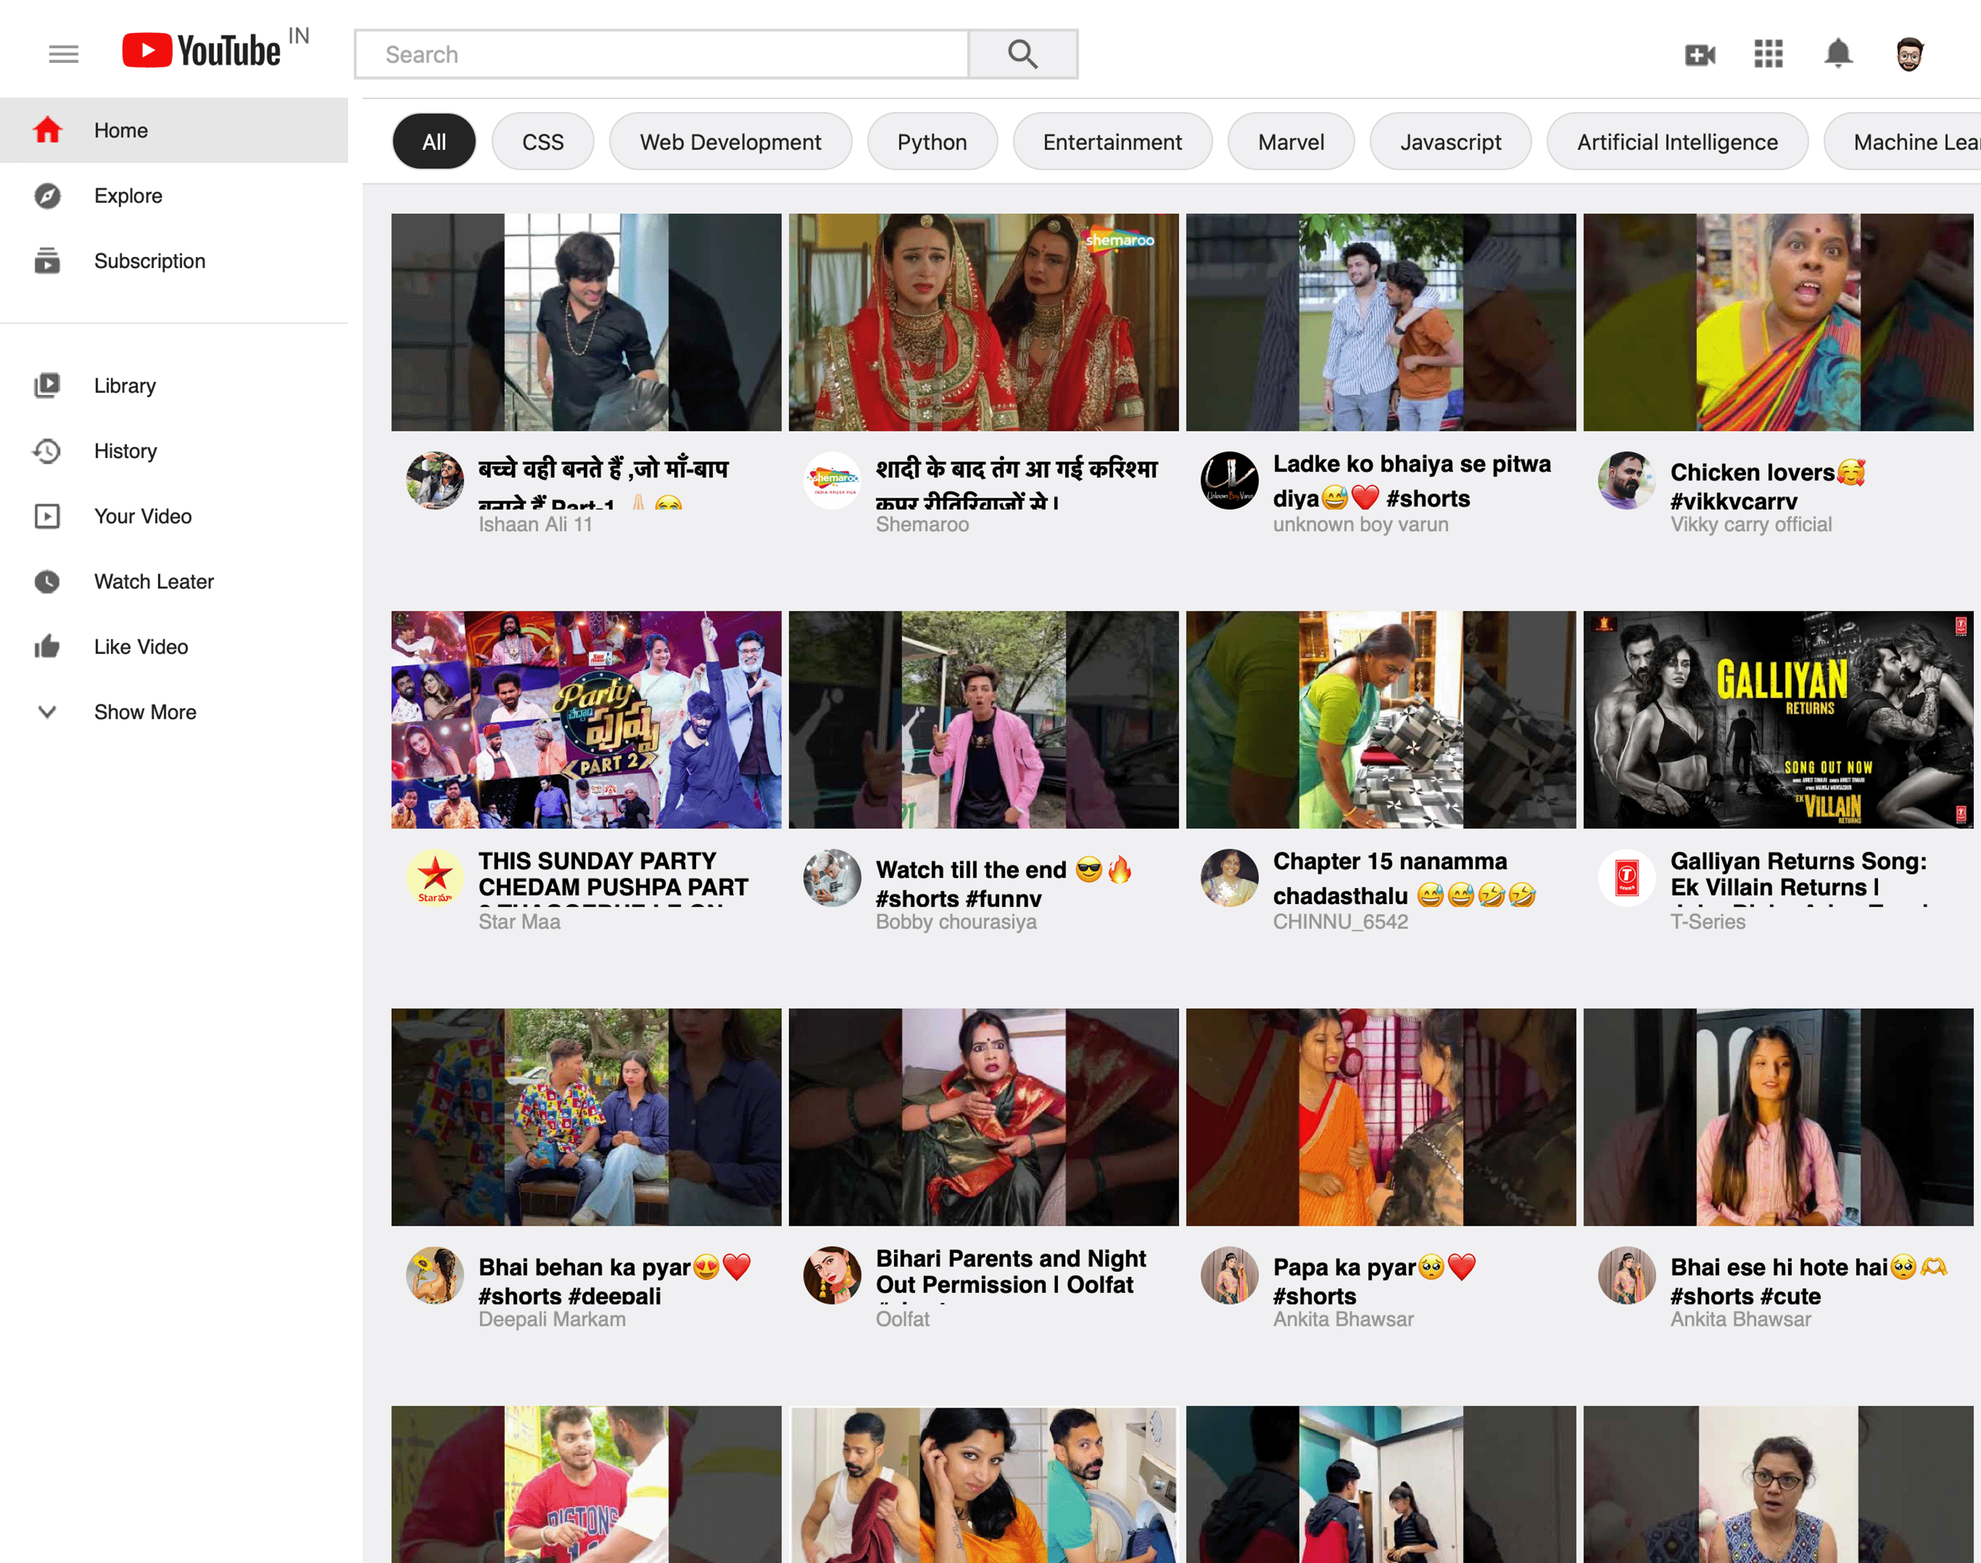Click channel name 'T-Series'
This screenshot has width=1981, height=1563.
tap(1708, 922)
